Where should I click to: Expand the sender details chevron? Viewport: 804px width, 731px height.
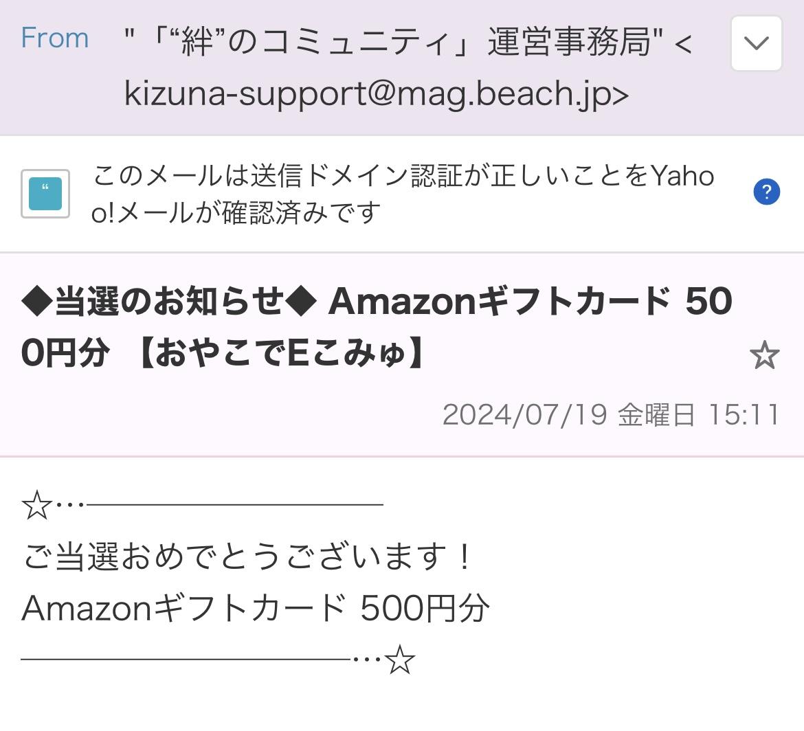756,44
